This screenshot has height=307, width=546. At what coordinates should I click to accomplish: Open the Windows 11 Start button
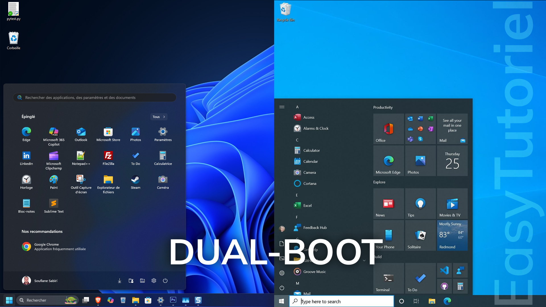pos(9,300)
